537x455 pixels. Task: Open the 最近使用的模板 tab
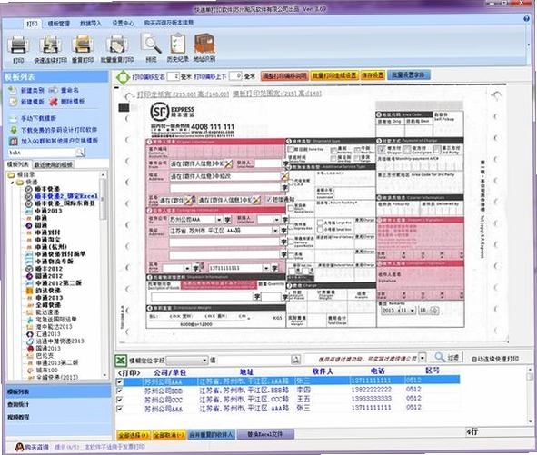tap(54, 164)
